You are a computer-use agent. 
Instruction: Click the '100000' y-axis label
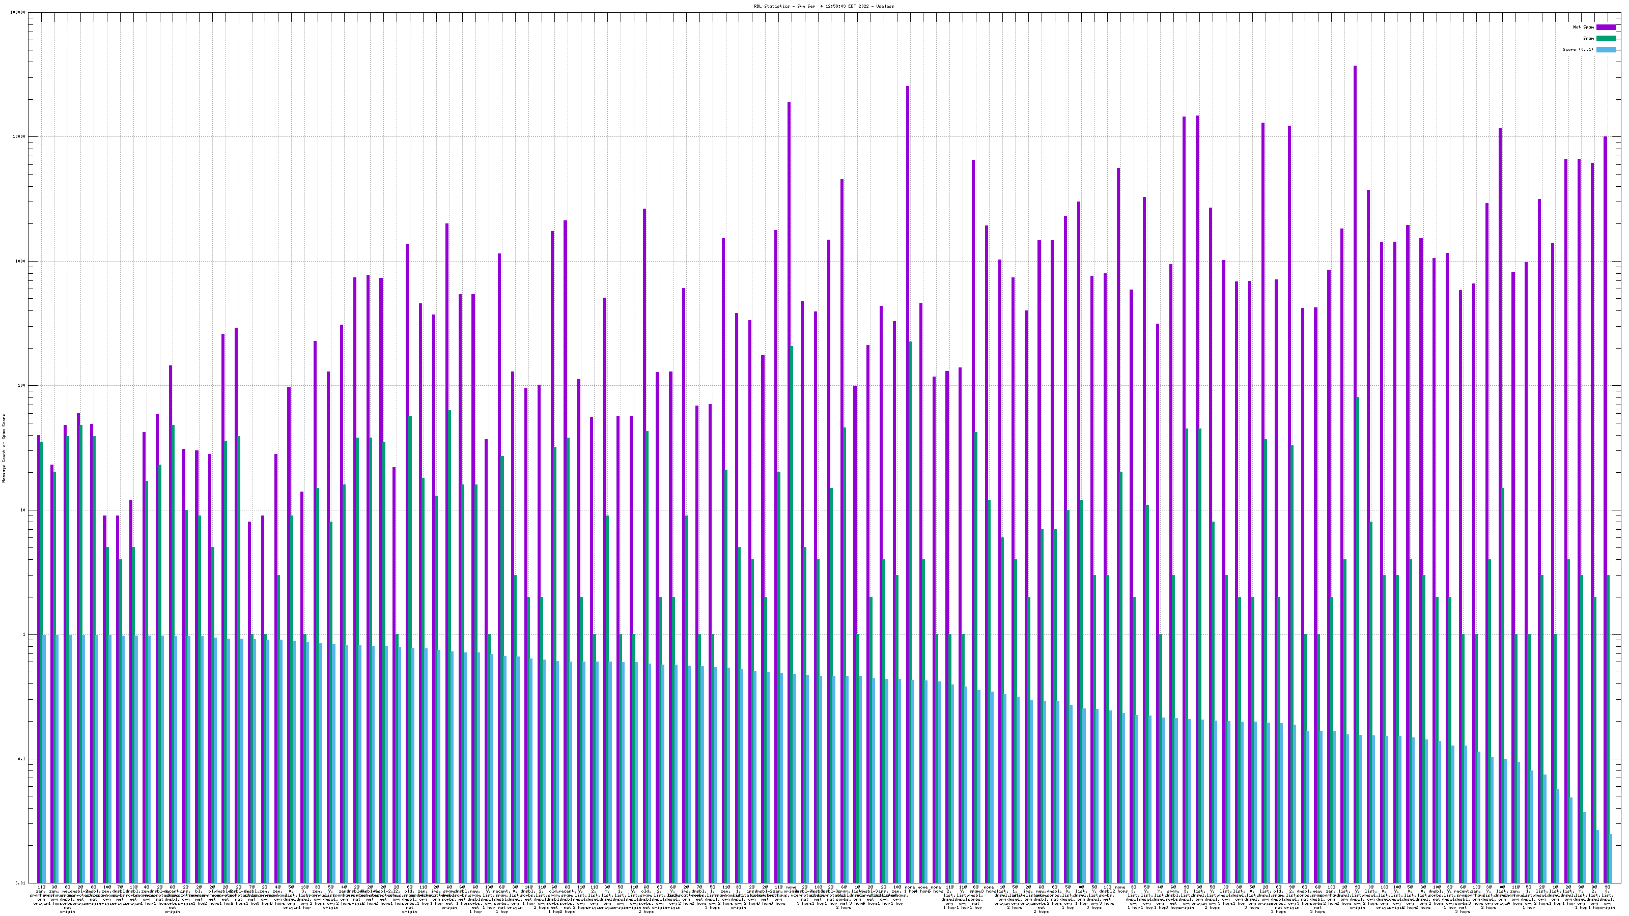tap(18, 13)
